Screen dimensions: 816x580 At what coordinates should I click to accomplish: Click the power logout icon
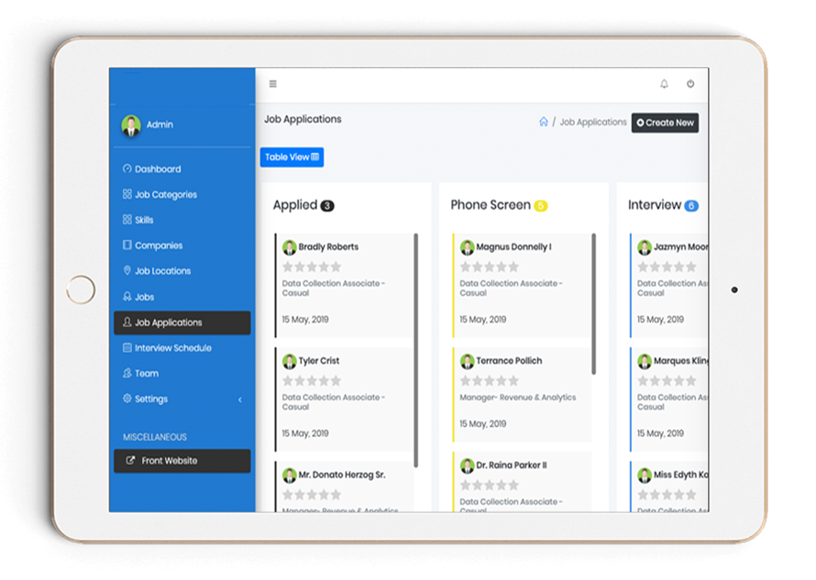point(690,84)
